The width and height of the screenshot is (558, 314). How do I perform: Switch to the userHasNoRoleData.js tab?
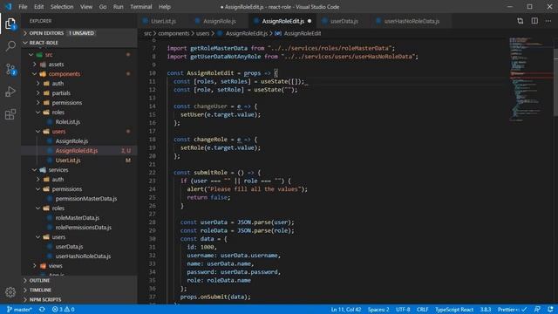[412, 21]
